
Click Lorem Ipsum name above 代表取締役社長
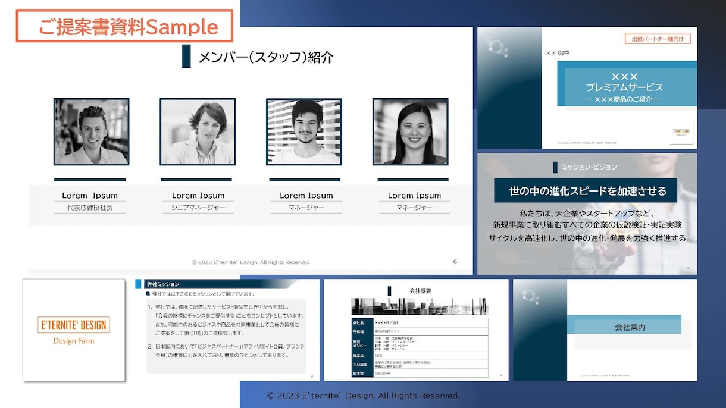point(90,196)
